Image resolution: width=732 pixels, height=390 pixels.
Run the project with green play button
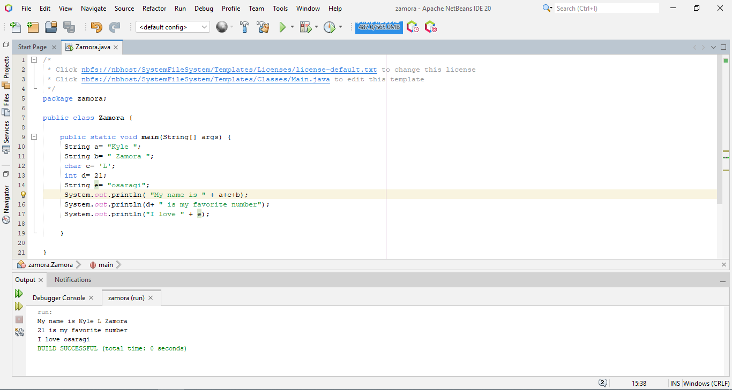282,27
